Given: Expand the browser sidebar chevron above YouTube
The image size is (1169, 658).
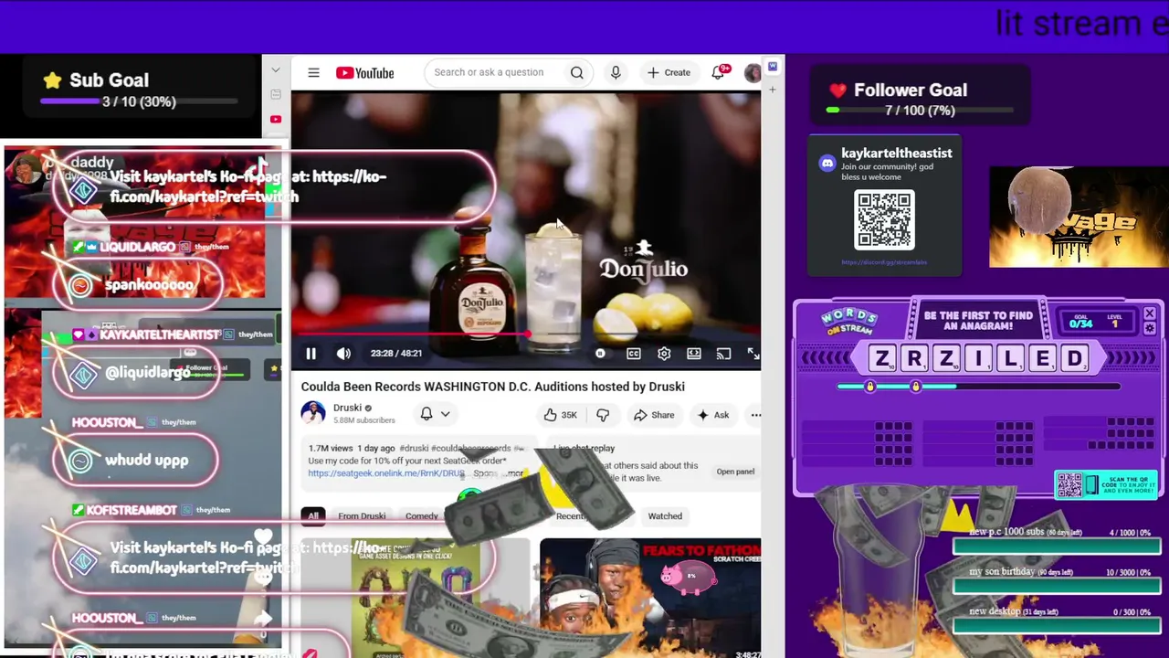Looking at the screenshot, I should click(275, 70).
